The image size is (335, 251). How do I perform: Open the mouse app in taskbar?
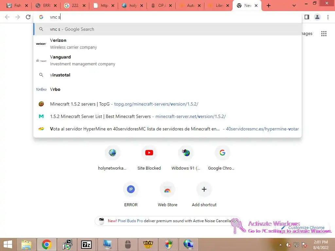[128, 244]
